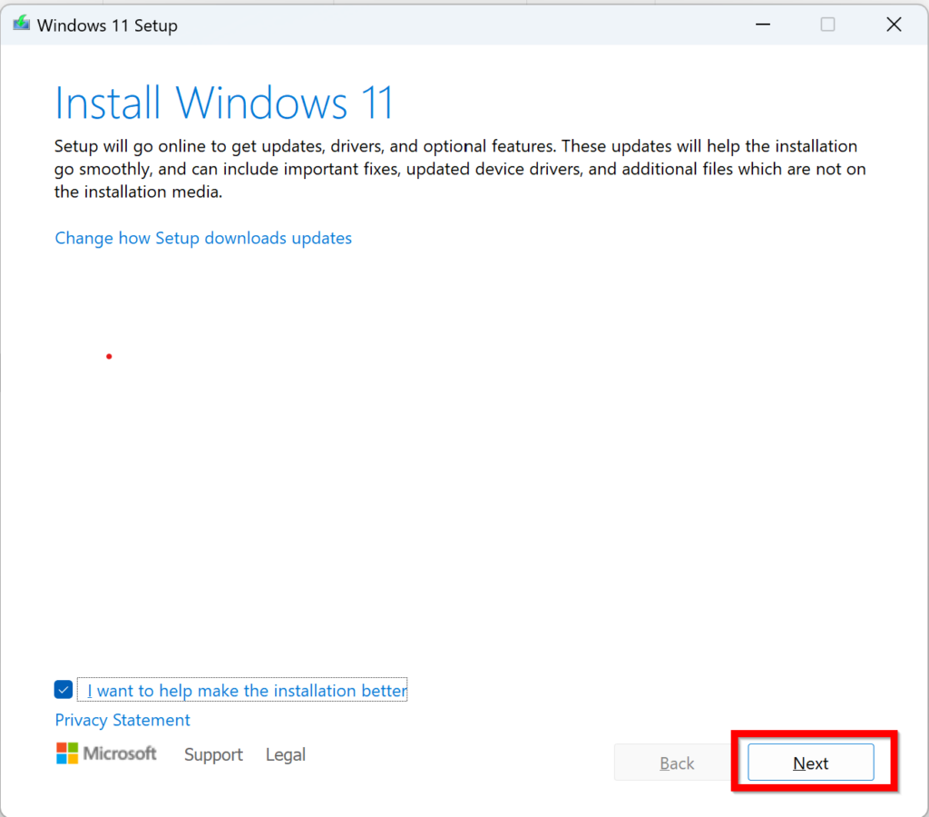Click the "Windows 11 Setup" title text
This screenshot has width=929, height=817.
107,25
